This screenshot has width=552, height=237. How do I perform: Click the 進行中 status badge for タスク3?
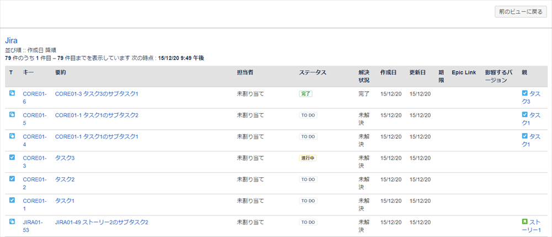[x=307, y=158]
